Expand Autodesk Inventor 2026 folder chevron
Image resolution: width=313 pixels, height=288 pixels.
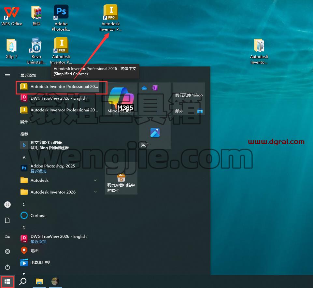[x=95, y=192]
